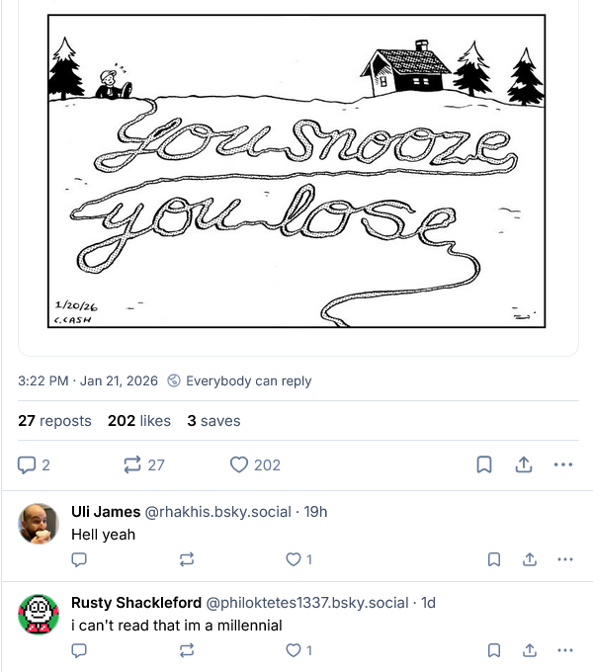View the 202 likes list

tap(139, 421)
